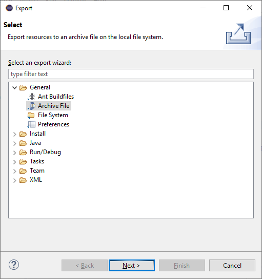The width and height of the screenshot is (262, 279).
Task: Focus the type filter text field
Action: [131, 74]
